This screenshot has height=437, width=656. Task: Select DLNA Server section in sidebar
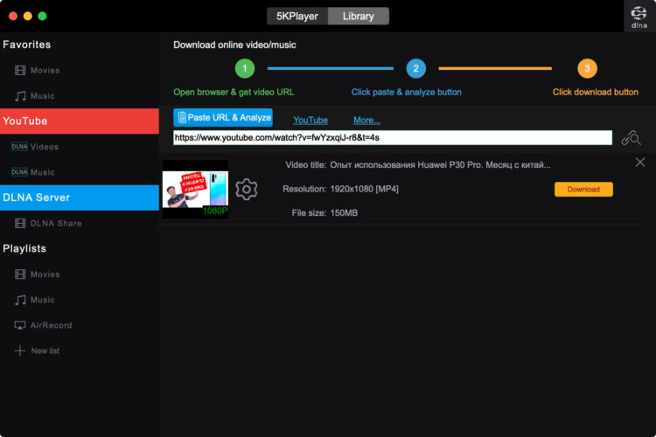tap(80, 198)
